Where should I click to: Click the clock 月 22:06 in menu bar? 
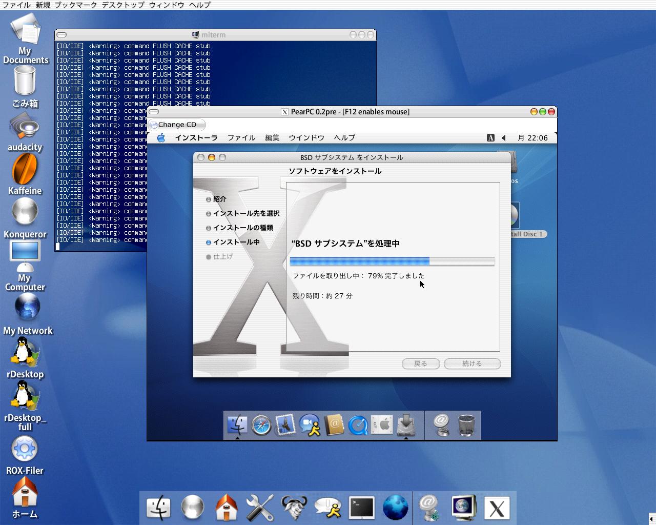[532, 137]
